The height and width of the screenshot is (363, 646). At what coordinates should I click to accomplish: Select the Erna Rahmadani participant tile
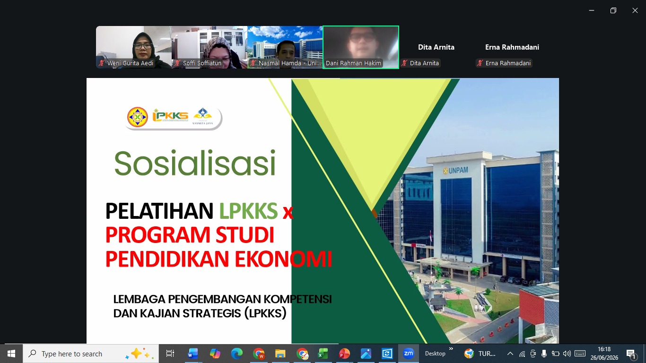coord(512,47)
